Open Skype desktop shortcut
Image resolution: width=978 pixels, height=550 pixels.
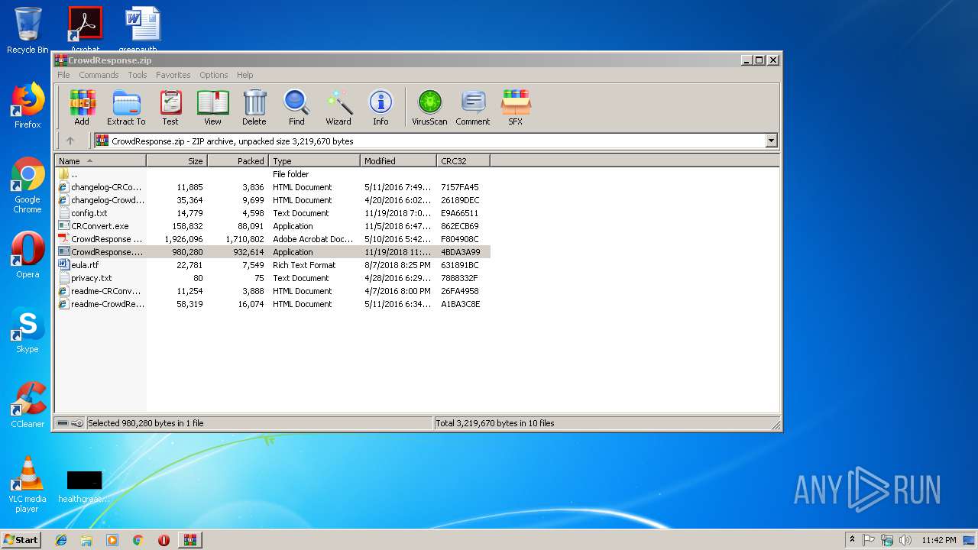[x=28, y=330]
